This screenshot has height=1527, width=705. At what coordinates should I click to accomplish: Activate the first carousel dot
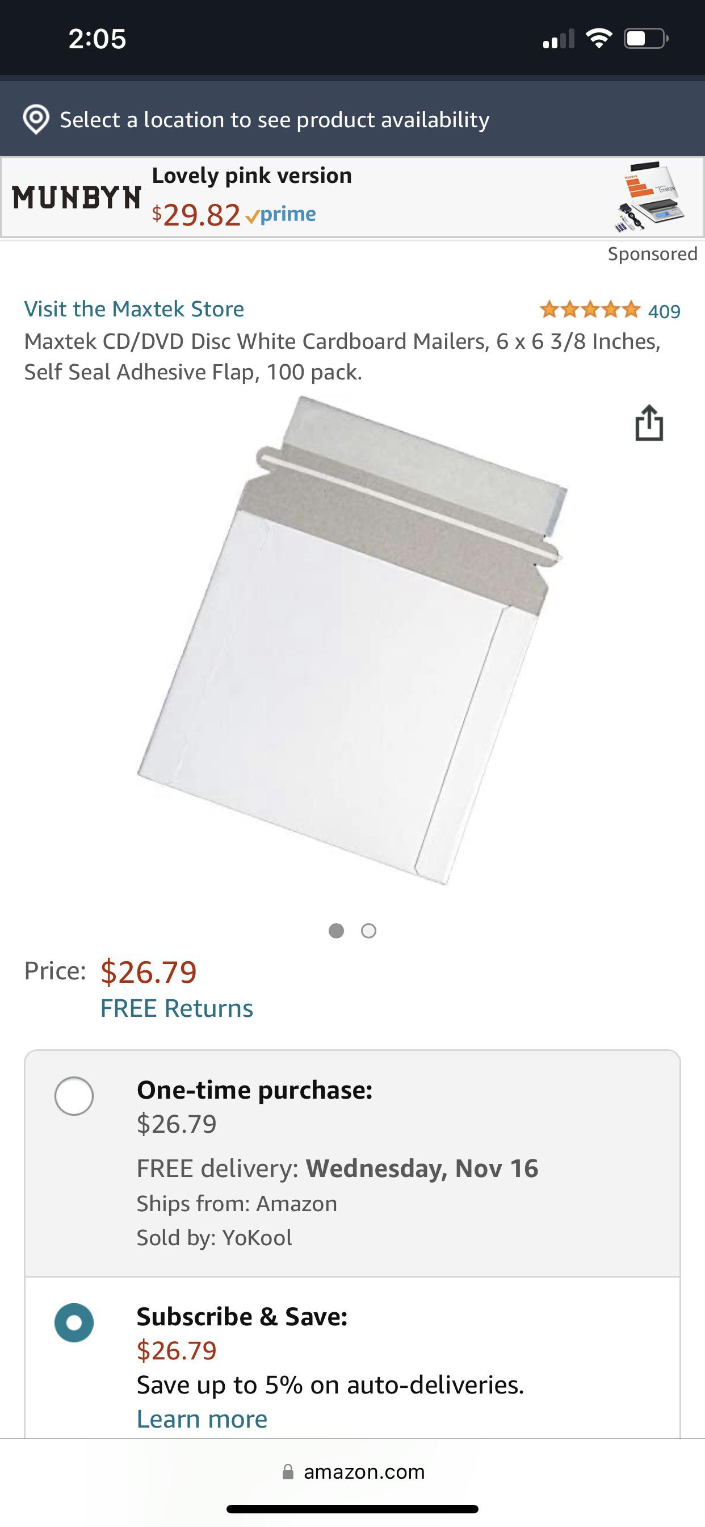pos(338,931)
